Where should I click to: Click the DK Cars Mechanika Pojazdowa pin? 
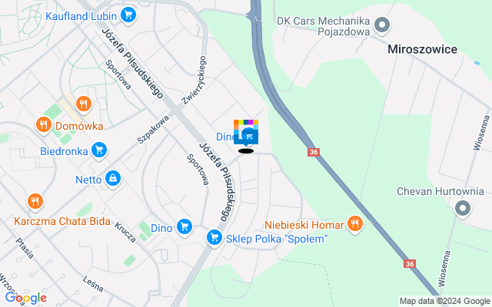click(x=382, y=25)
